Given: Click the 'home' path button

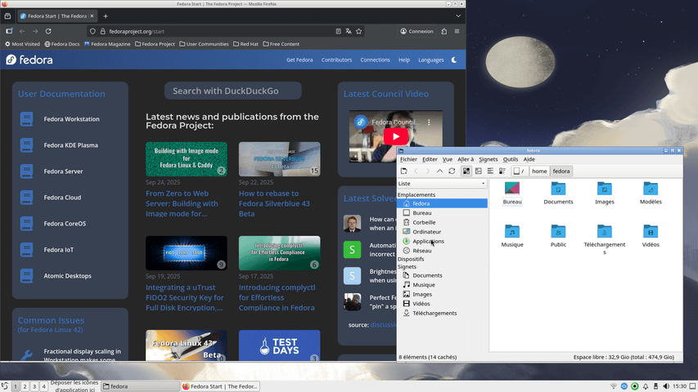Looking at the screenshot, I should 539,171.
